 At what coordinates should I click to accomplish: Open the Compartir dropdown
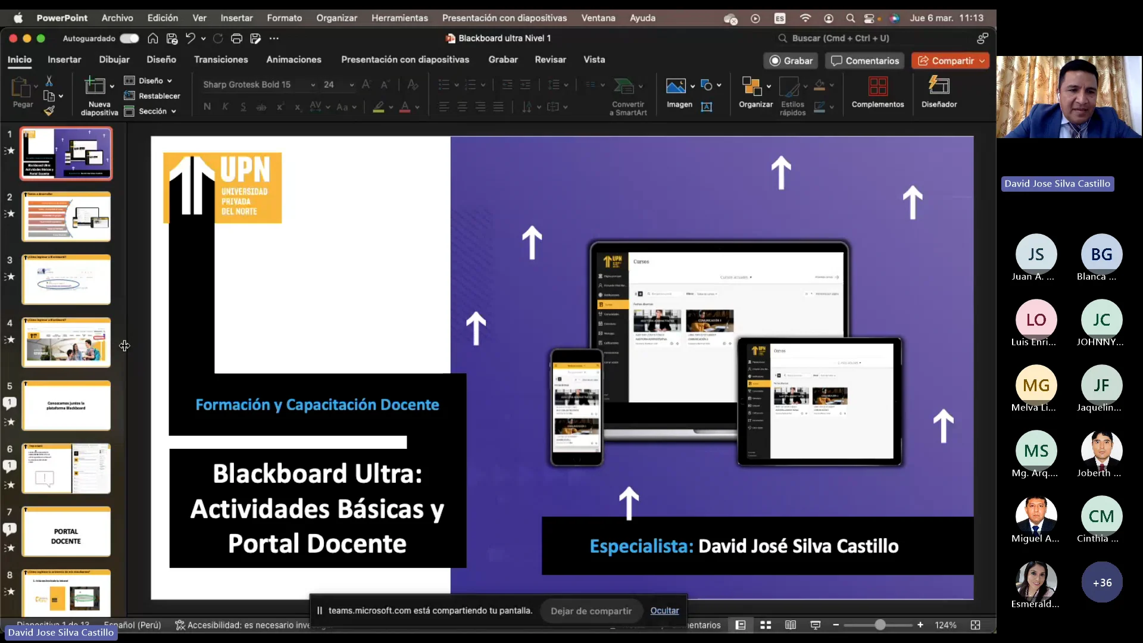982,61
